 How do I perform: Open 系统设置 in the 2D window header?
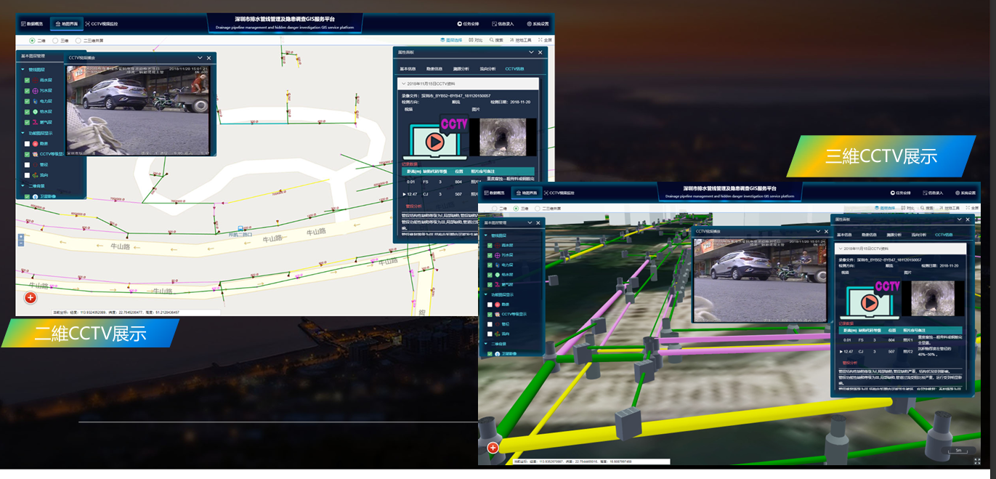(x=538, y=23)
